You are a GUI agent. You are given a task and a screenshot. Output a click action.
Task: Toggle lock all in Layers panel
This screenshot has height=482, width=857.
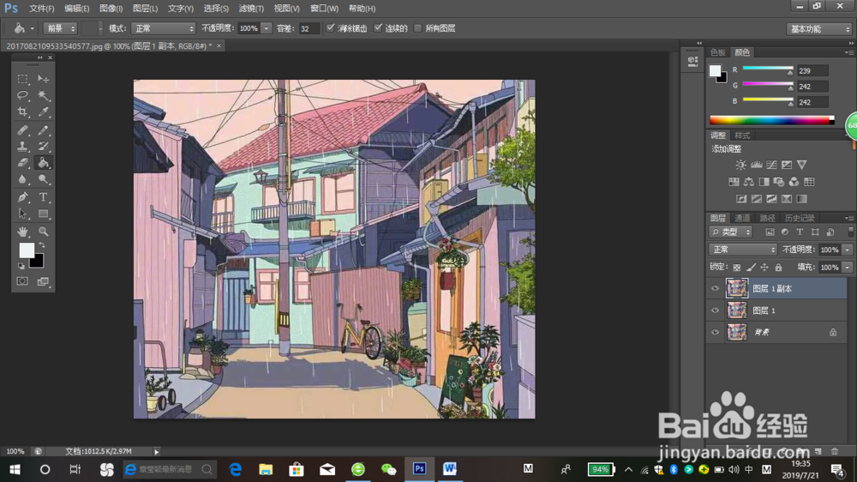coord(778,267)
